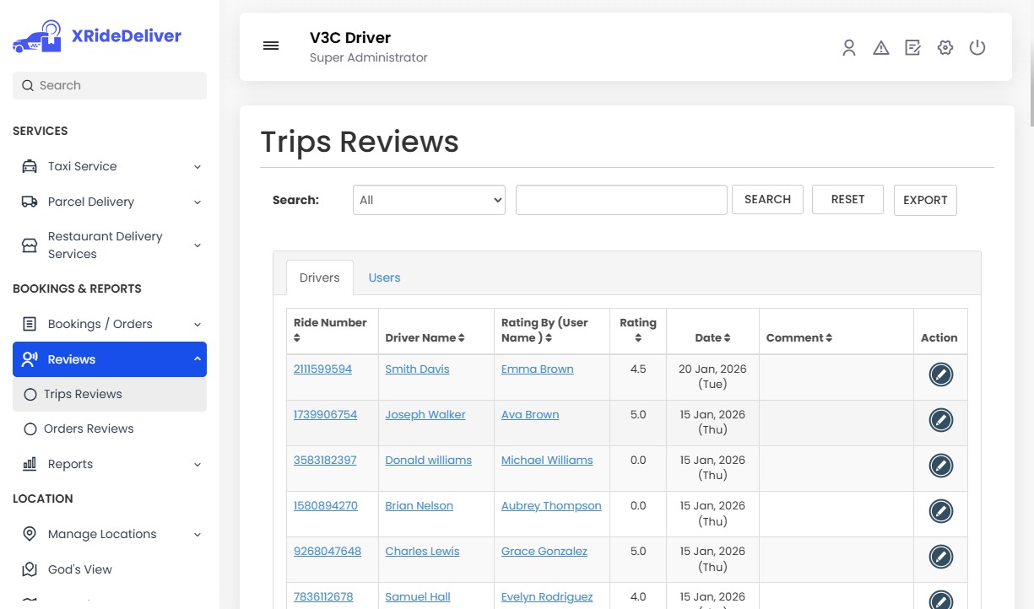Click the warning triangle icon in header
Image resolution: width=1034 pixels, height=609 pixels.
pos(880,47)
